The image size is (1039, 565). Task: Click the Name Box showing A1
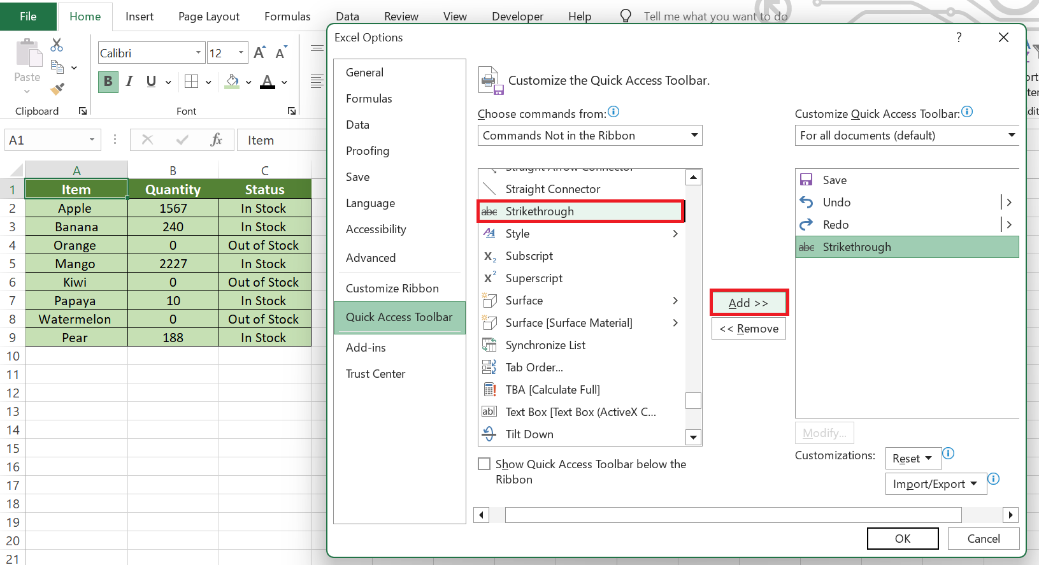[52, 140]
